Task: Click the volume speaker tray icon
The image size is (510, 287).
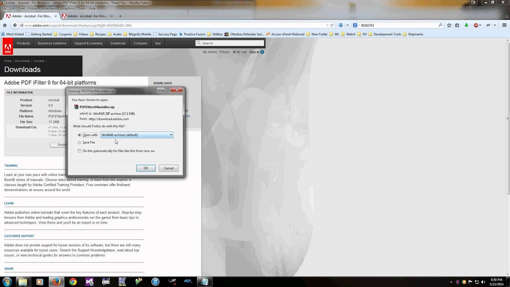Action: click(x=483, y=282)
